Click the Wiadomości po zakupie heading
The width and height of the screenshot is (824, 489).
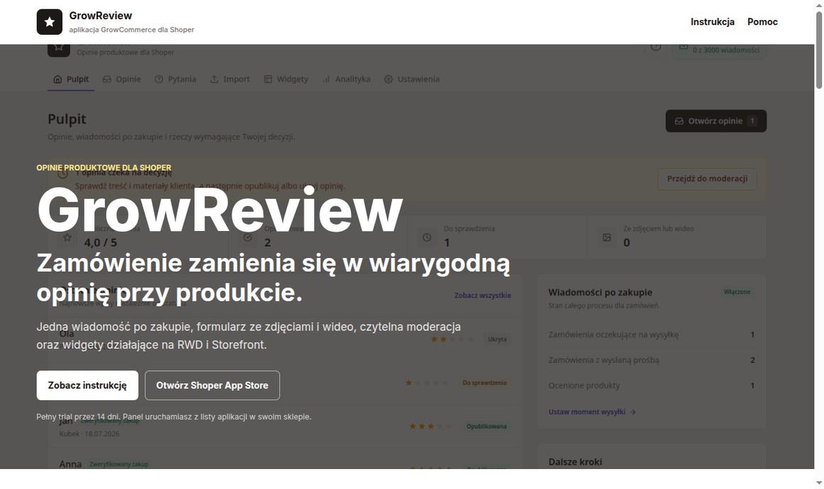click(600, 292)
